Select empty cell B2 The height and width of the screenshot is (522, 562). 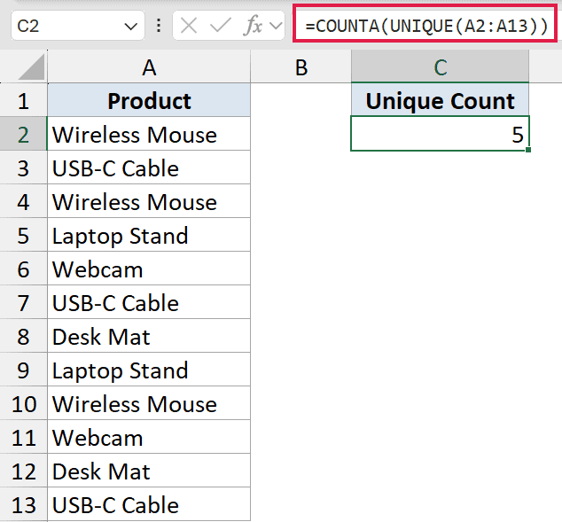point(301,134)
